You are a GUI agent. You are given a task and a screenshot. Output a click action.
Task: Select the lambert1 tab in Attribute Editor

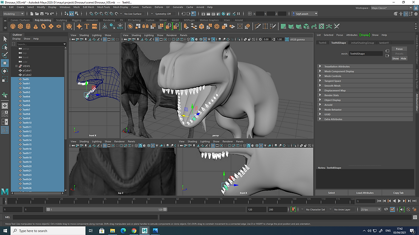pyautogui.click(x=384, y=43)
